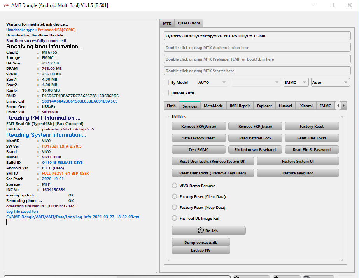Click the Dump contacts.db button

pyautogui.click(x=201, y=242)
